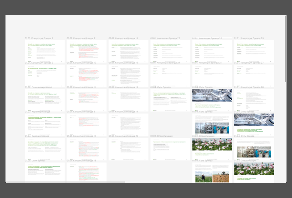Click the 'Концепция бренда 24' frame title
This screenshot has width=292, height=198.
pyautogui.click(x=165, y=63)
